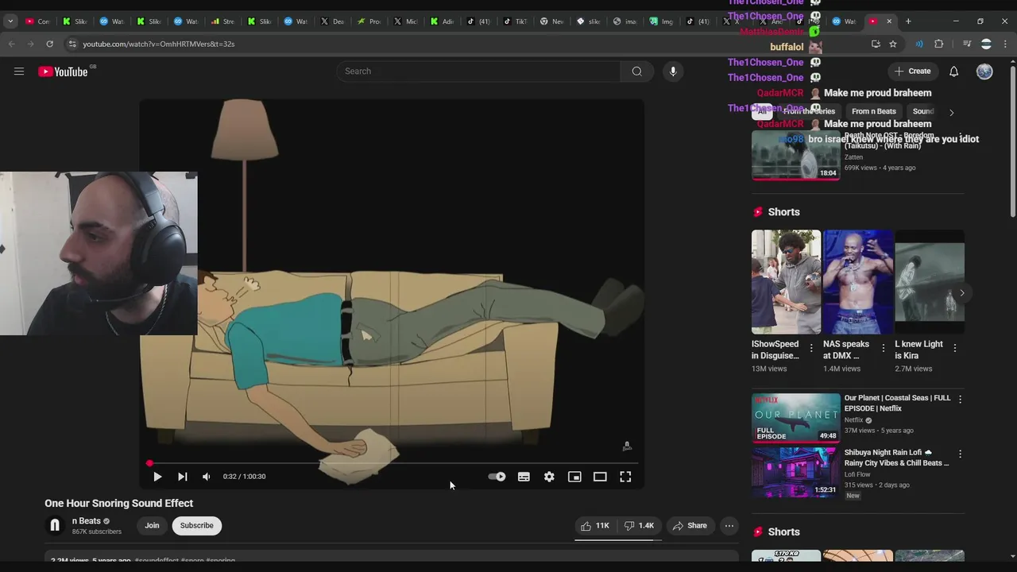Open options for Our Planet video

960,400
